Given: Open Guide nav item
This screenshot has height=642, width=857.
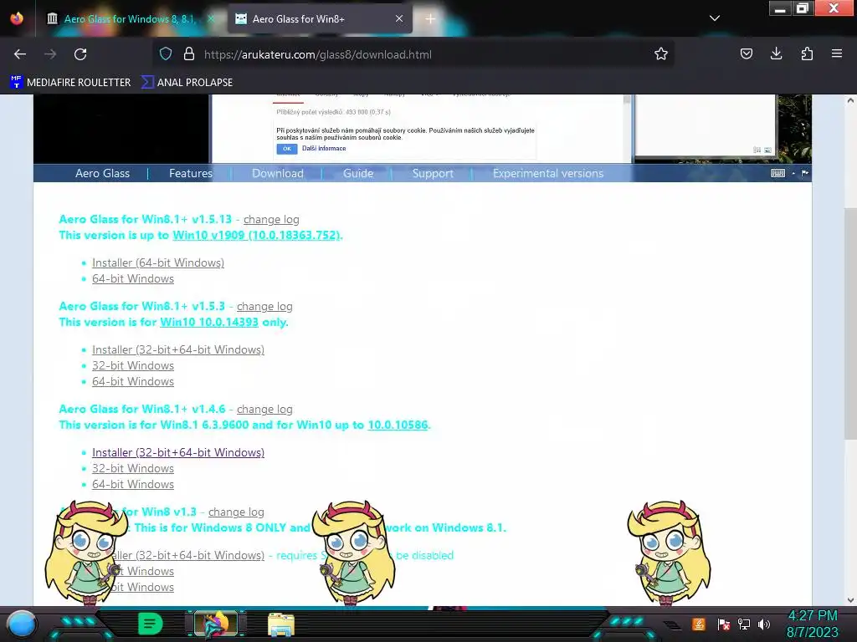Looking at the screenshot, I should [x=358, y=173].
